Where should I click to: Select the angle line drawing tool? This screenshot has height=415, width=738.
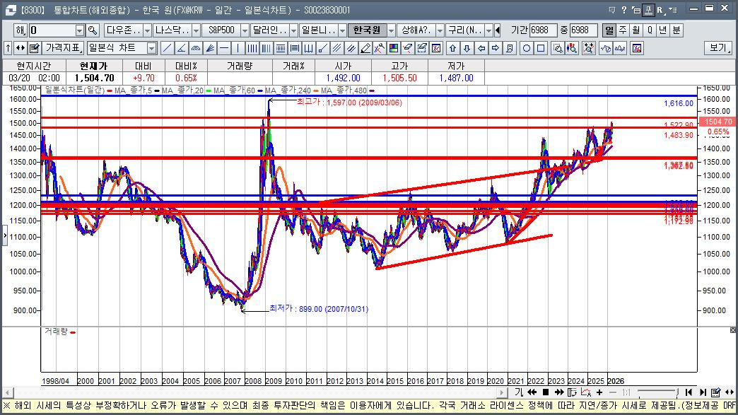[182, 49]
